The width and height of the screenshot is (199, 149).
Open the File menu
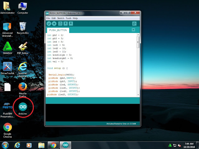48,18
